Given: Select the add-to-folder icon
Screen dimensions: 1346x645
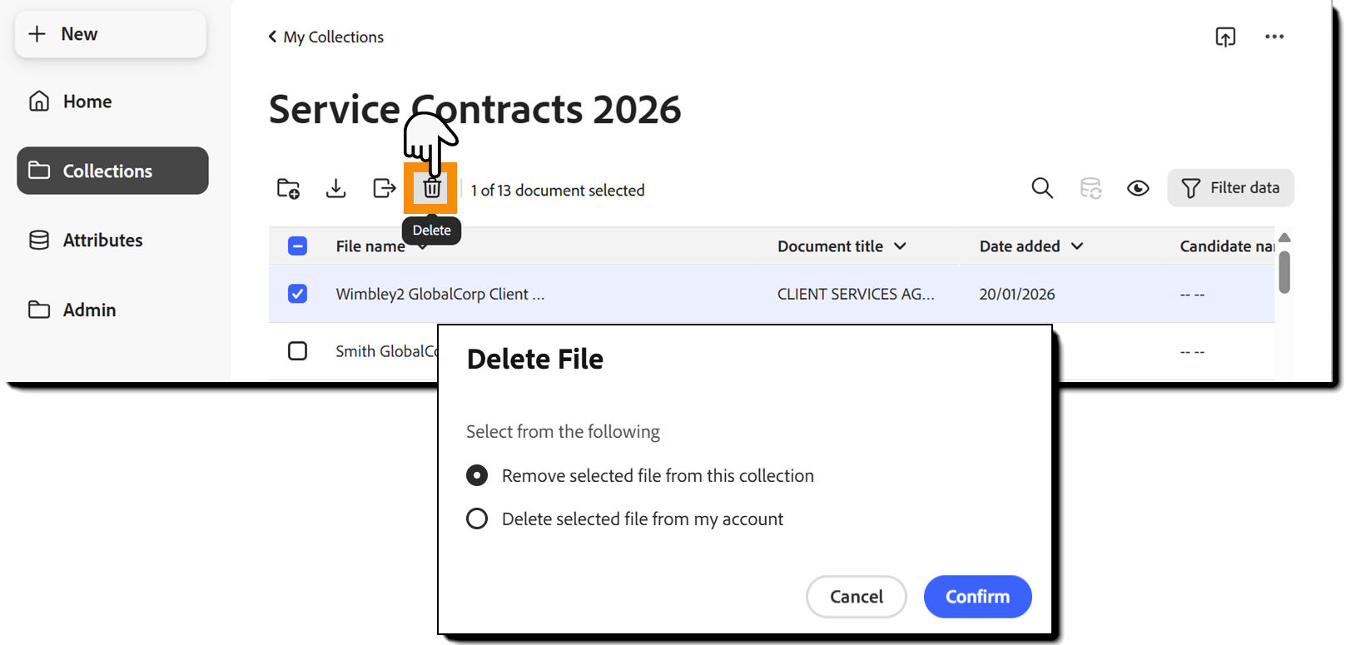Looking at the screenshot, I should [x=288, y=188].
